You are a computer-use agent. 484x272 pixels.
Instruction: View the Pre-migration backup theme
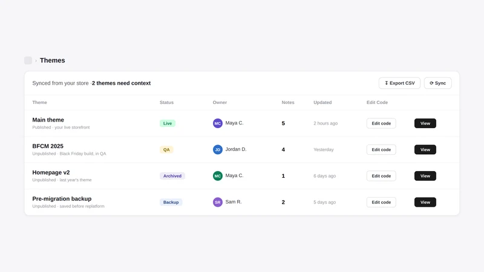[425, 202]
